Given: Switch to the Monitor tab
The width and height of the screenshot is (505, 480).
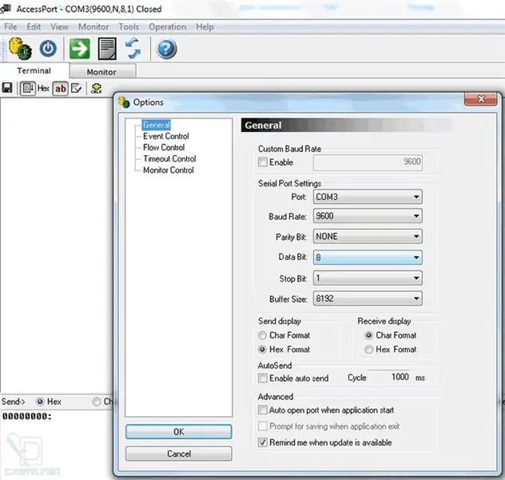Looking at the screenshot, I should click(x=101, y=71).
